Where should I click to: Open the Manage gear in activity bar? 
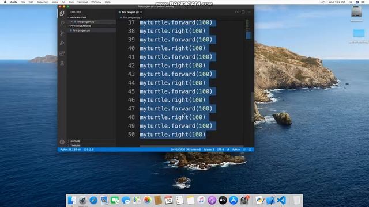62,142
